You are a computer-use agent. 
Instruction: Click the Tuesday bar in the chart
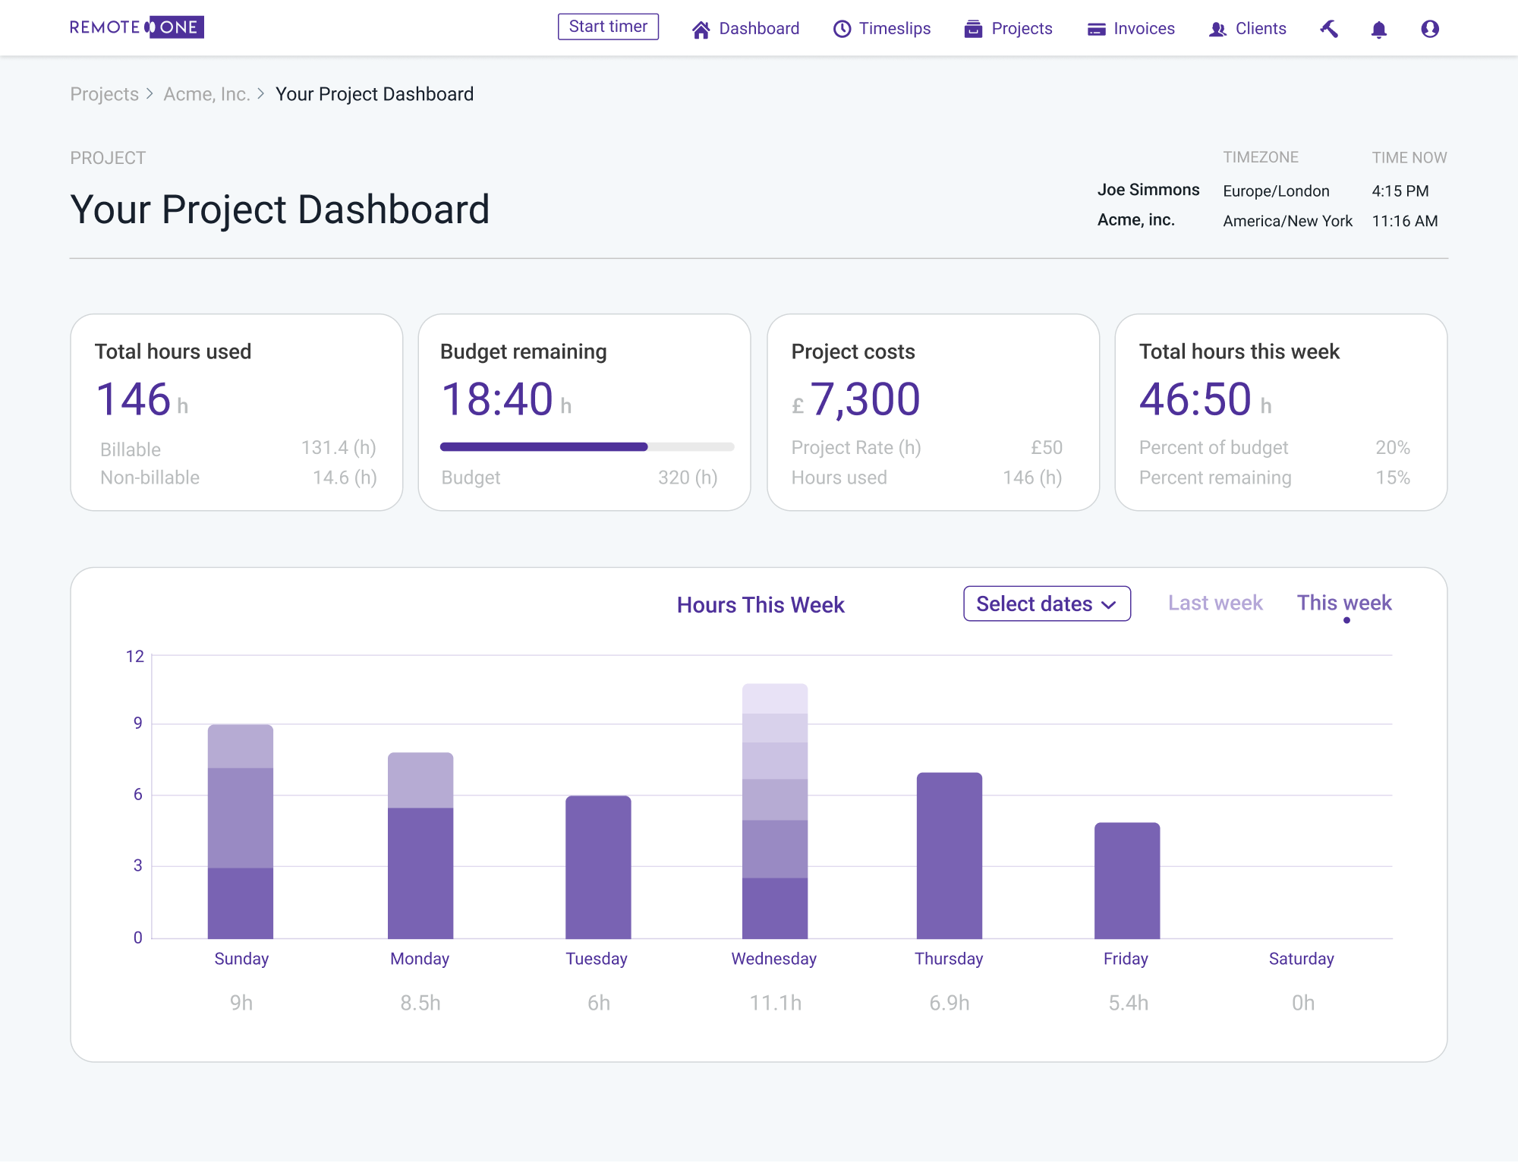point(598,867)
